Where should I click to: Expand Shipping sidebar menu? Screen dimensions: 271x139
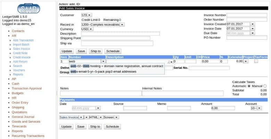click(x=18, y=107)
